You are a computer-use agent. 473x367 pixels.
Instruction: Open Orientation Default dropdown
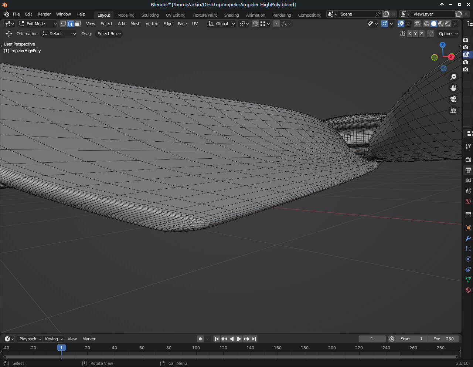tap(59, 34)
